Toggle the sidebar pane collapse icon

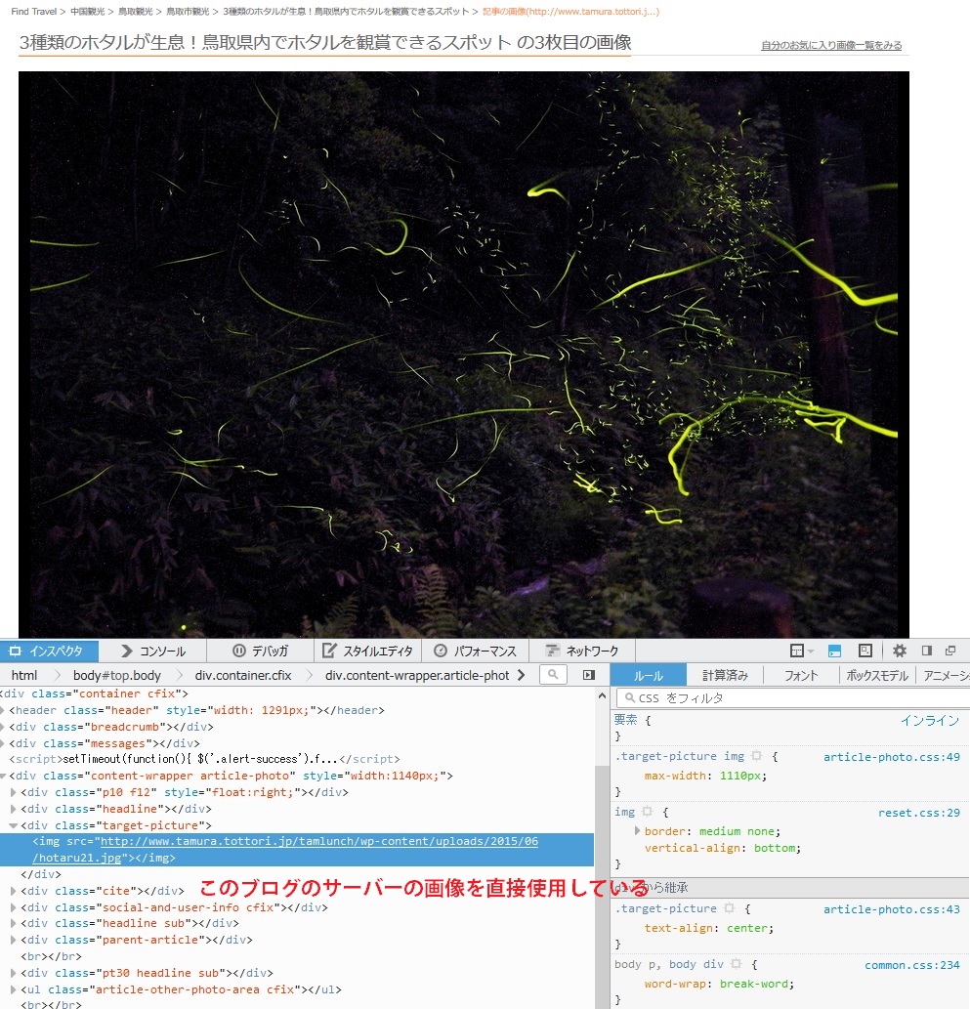point(589,674)
